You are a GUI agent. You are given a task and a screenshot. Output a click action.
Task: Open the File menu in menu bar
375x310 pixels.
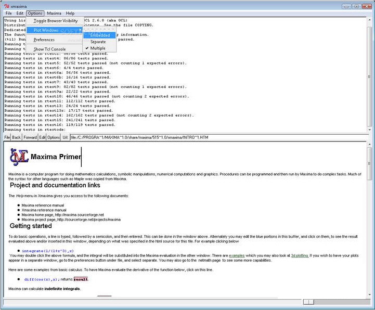click(x=9, y=13)
